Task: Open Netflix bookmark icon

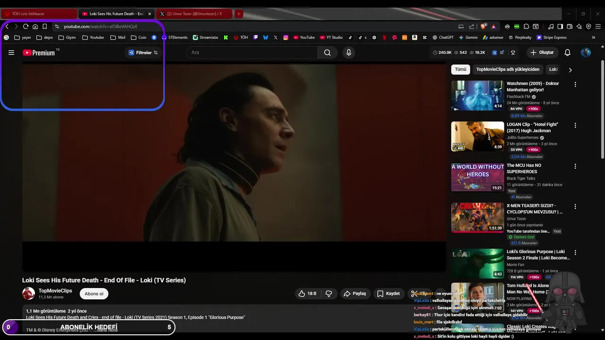Action: pos(385,37)
